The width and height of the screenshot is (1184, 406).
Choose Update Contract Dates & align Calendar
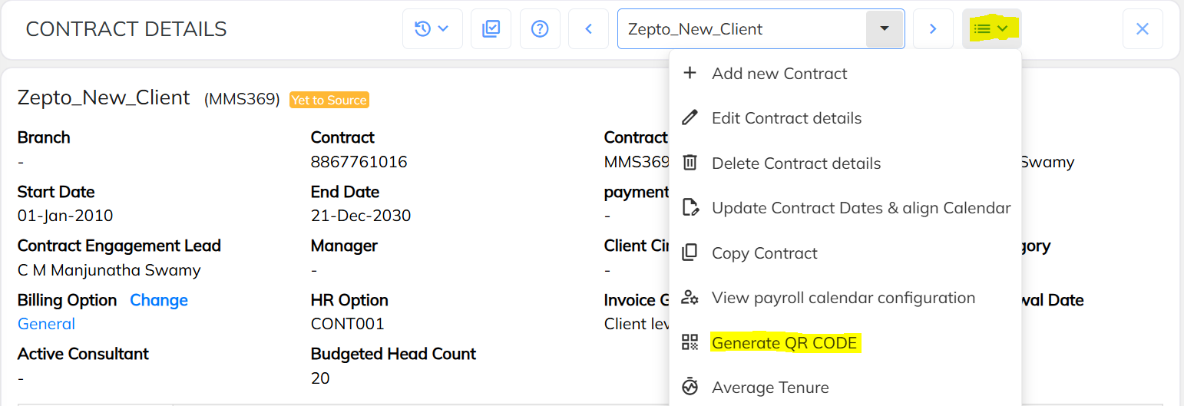point(845,208)
